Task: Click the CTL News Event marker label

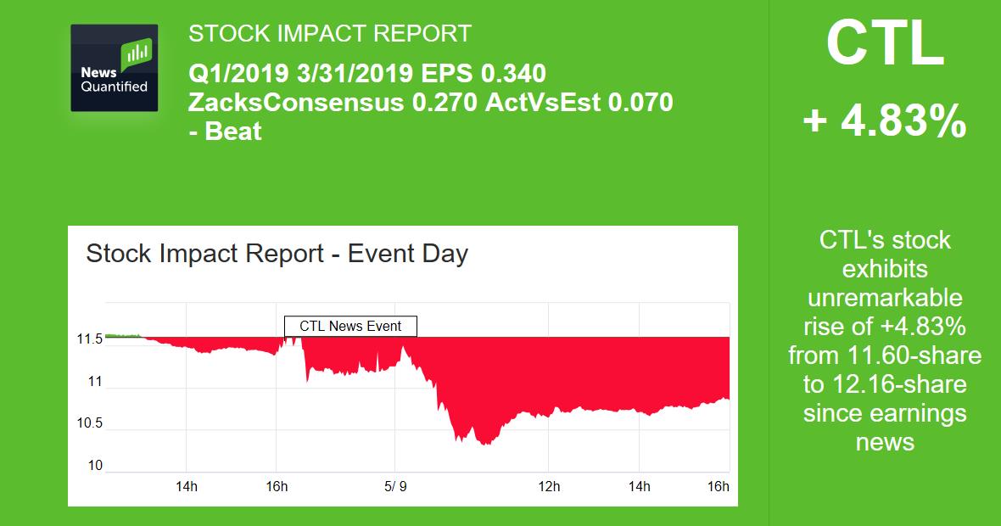Action: [x=350, y=326]
